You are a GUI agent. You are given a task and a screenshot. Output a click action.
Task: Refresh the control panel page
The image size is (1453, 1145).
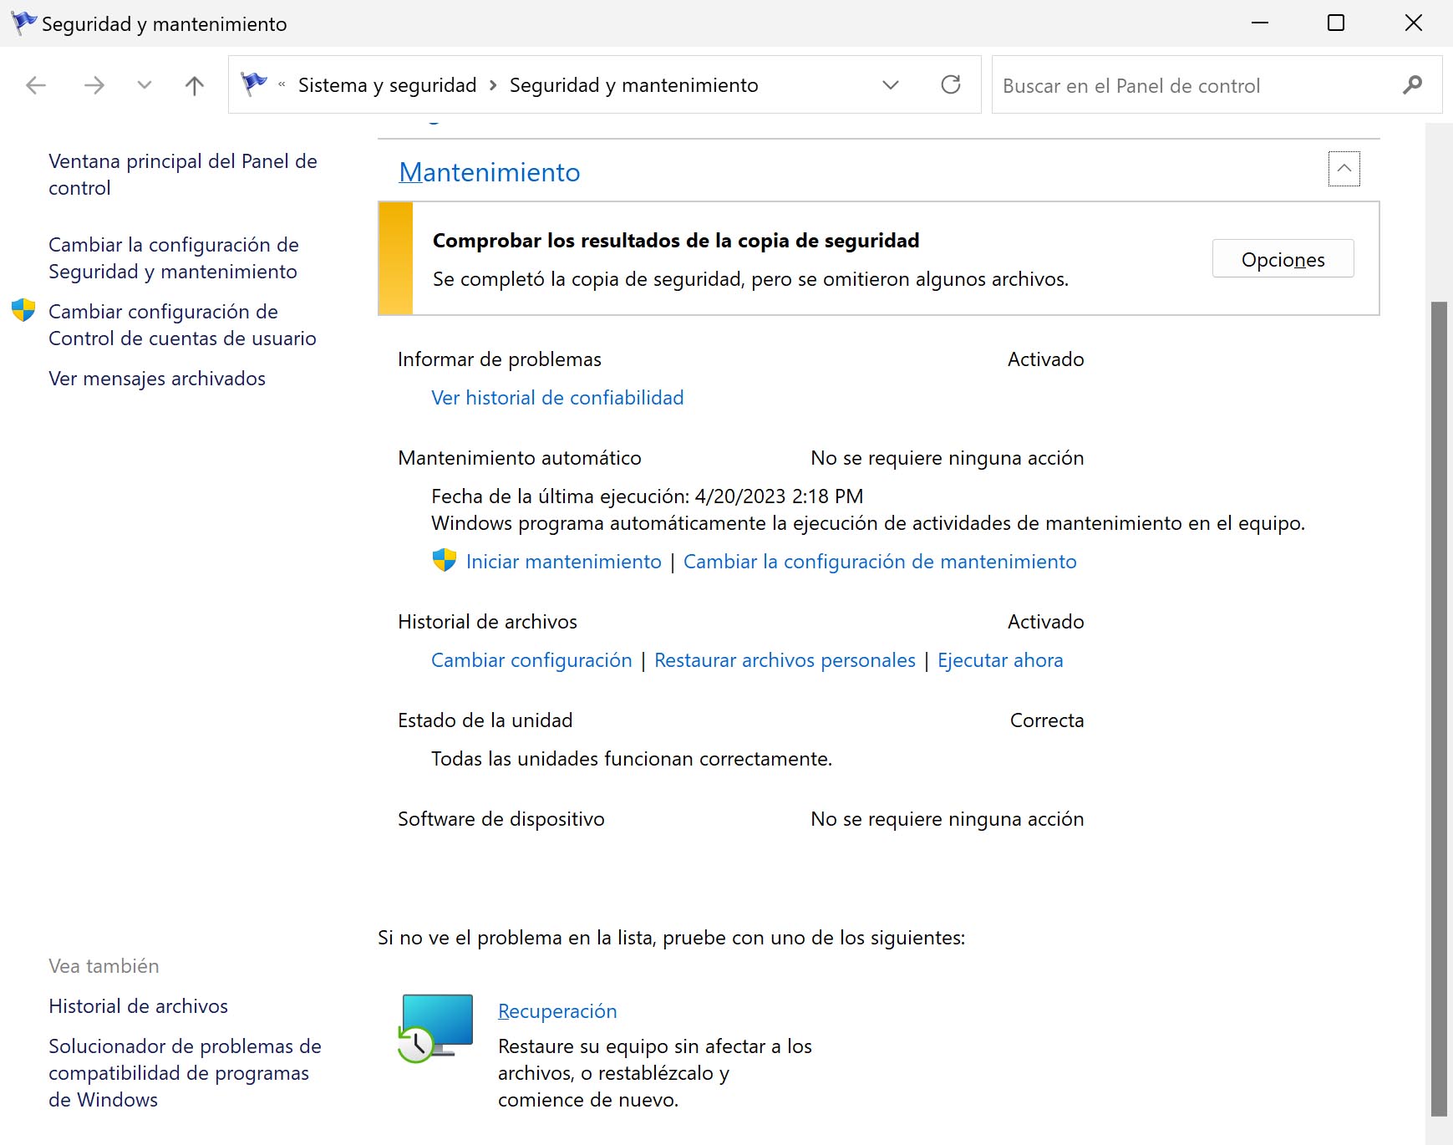pos(951,84)
